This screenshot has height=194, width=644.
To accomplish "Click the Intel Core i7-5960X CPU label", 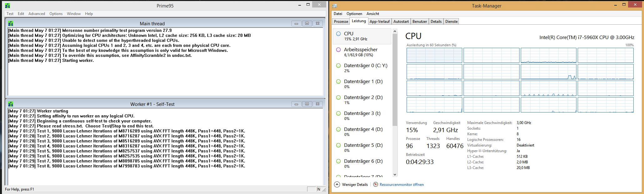I will pyautogui.click(x=587, y=37).
